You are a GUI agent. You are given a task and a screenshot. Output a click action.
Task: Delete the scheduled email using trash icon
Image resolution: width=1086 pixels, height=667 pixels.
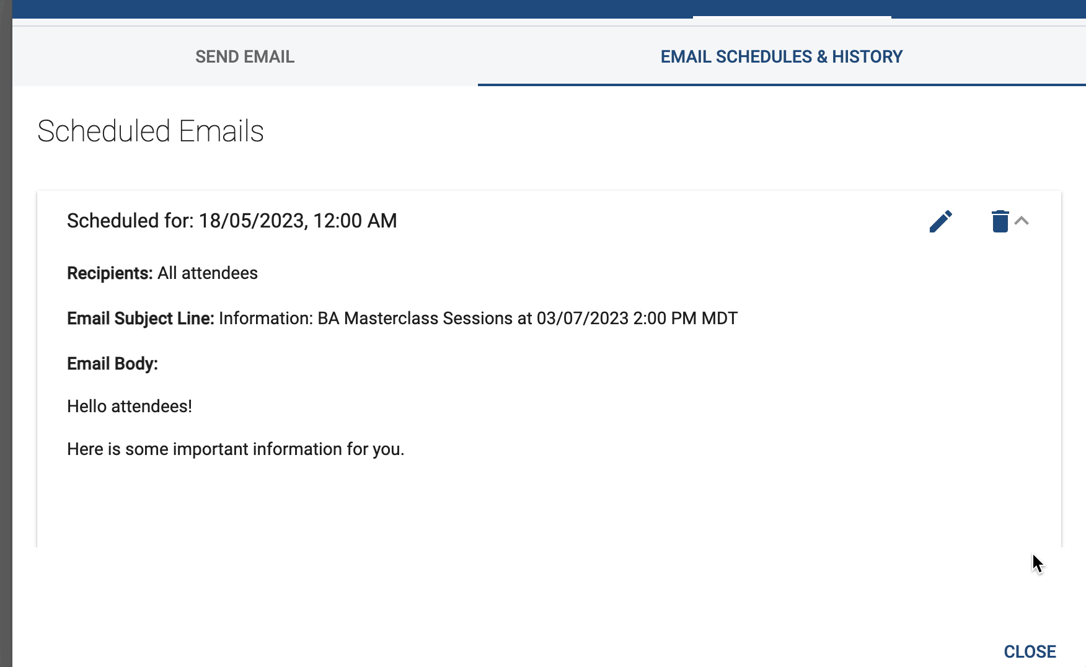1000,221
